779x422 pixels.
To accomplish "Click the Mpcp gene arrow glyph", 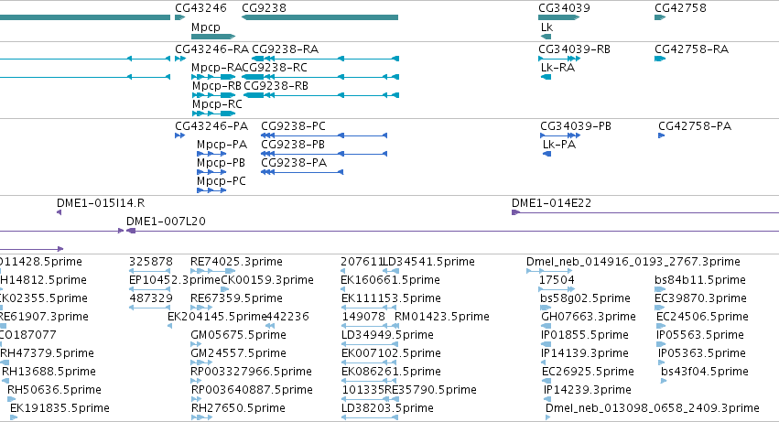I will [213, 37].
